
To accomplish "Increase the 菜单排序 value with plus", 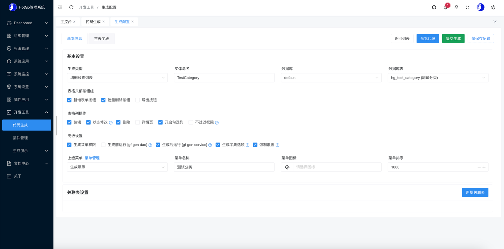I will [484, 167].
